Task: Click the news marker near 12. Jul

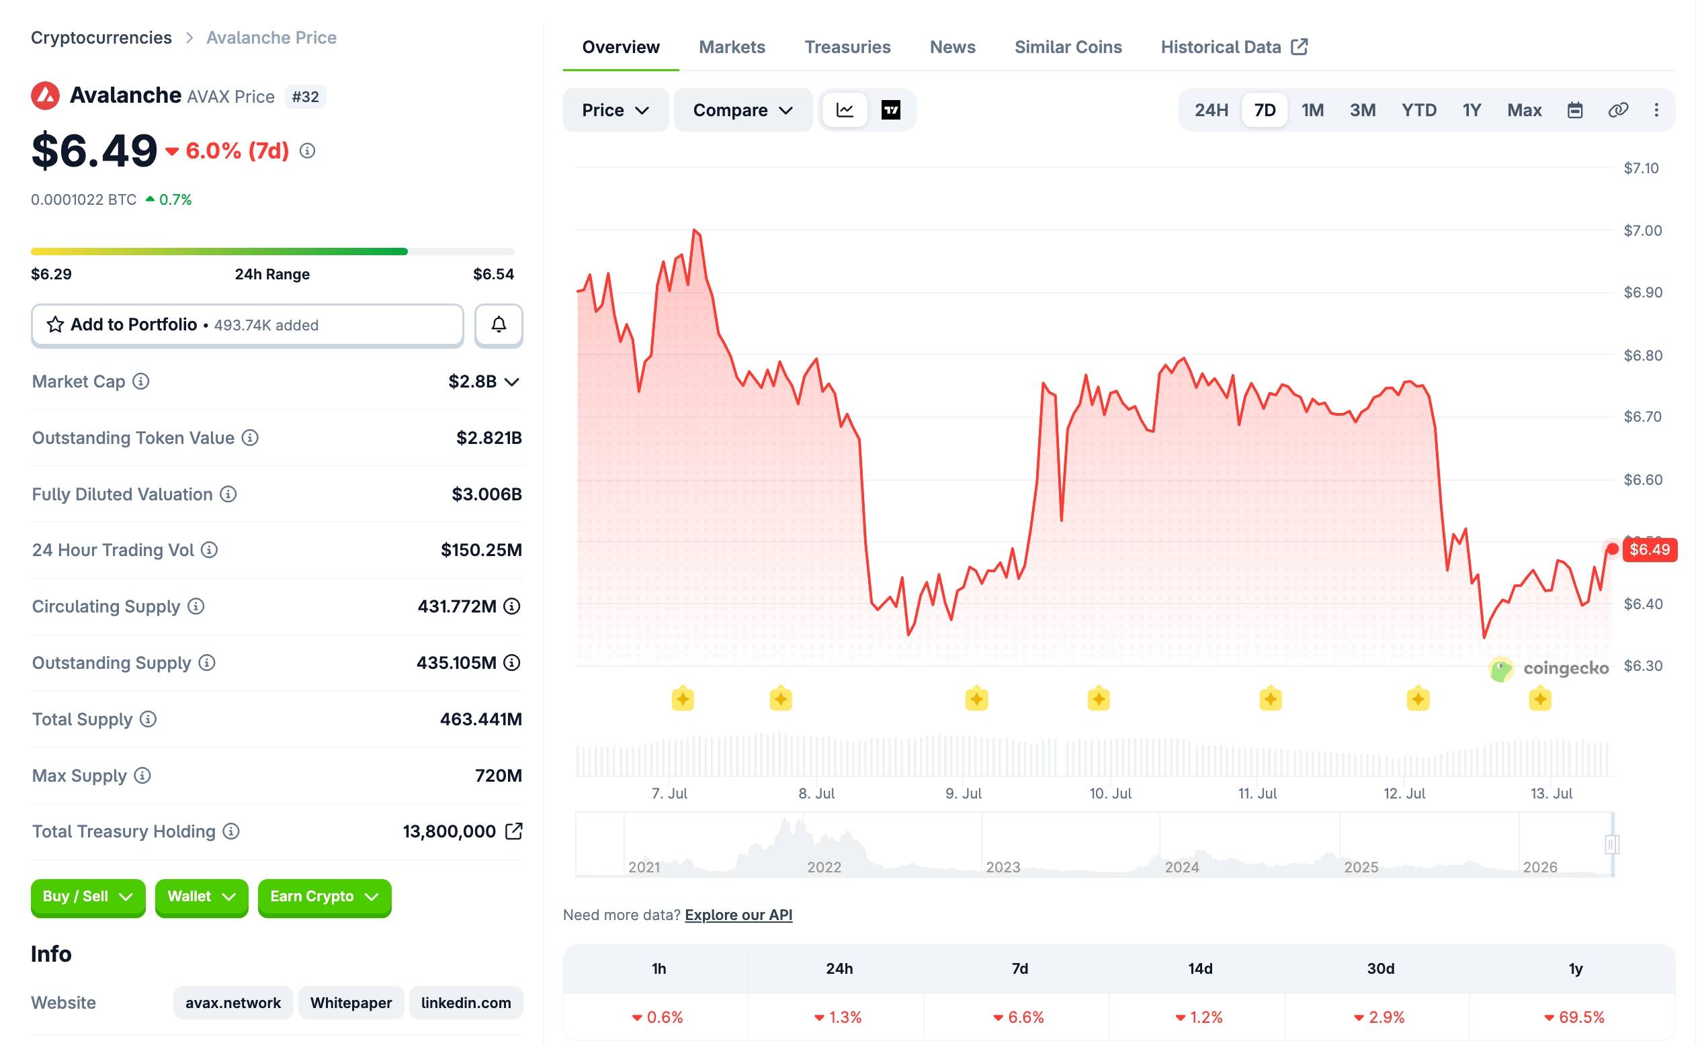Action: tap(1418, 699)
